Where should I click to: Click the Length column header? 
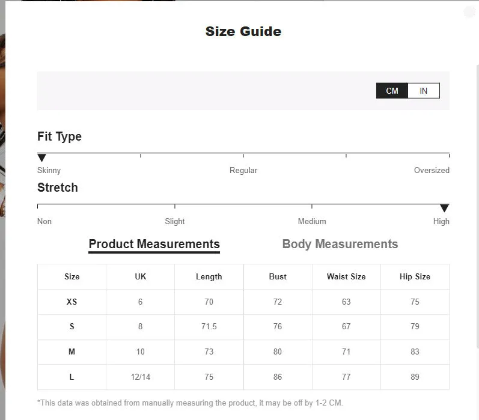point(209,277)
